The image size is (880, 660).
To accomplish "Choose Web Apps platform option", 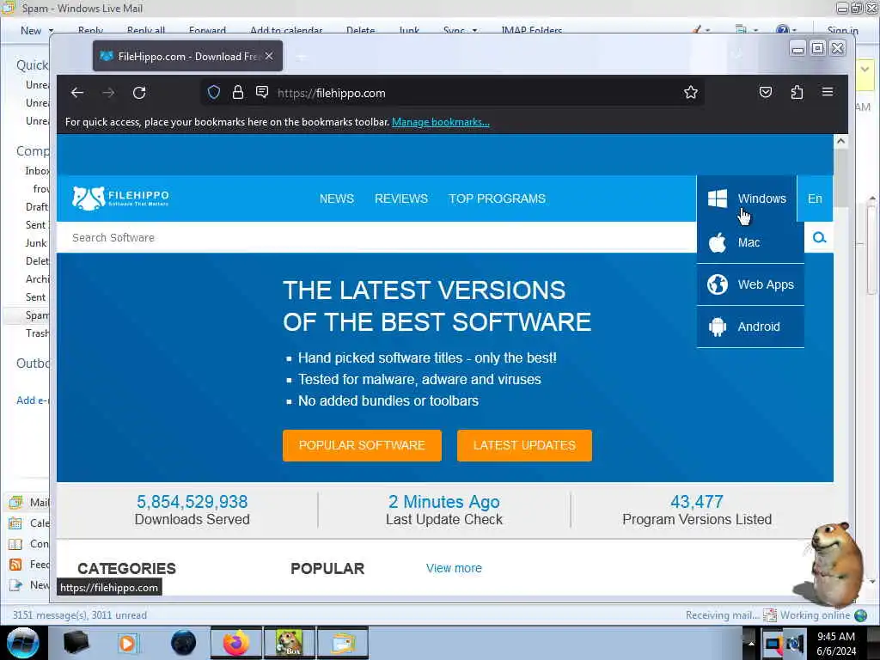I will (750, 284).
